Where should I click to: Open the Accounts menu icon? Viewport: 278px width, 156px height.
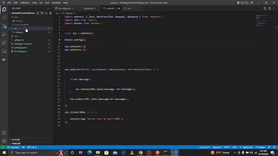[x=4, y=133]
